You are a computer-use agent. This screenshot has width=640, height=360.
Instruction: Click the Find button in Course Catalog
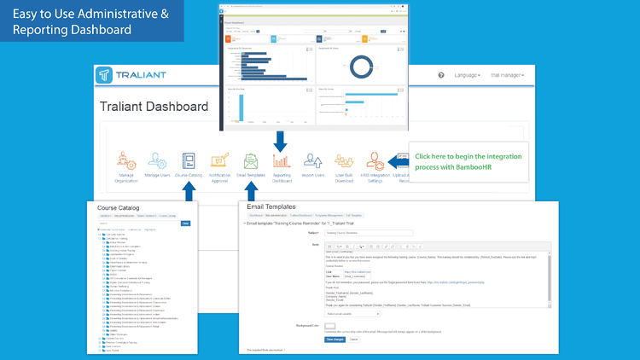[x=186, y=224]
